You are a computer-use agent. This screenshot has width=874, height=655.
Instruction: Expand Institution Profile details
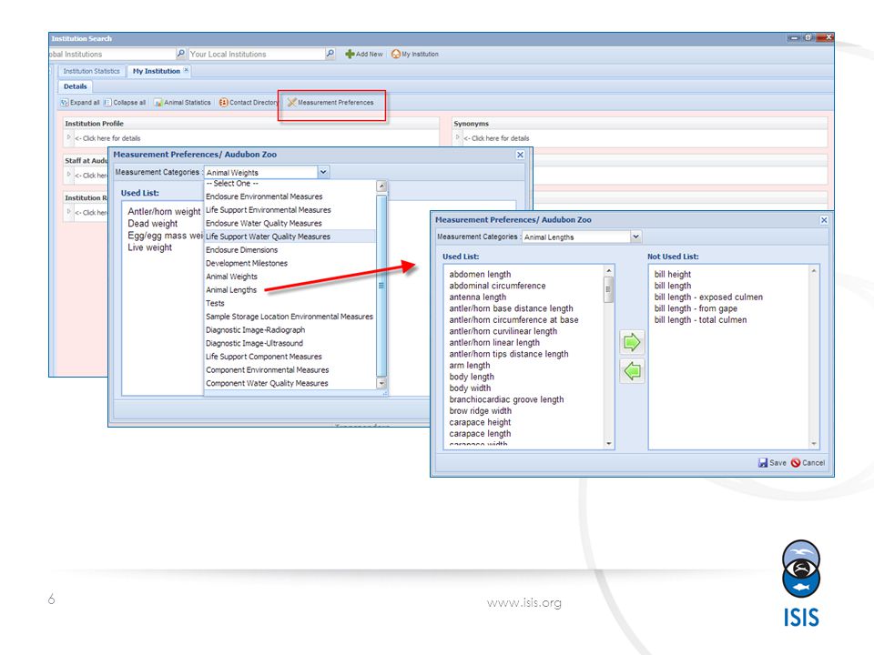click(68, 137)
